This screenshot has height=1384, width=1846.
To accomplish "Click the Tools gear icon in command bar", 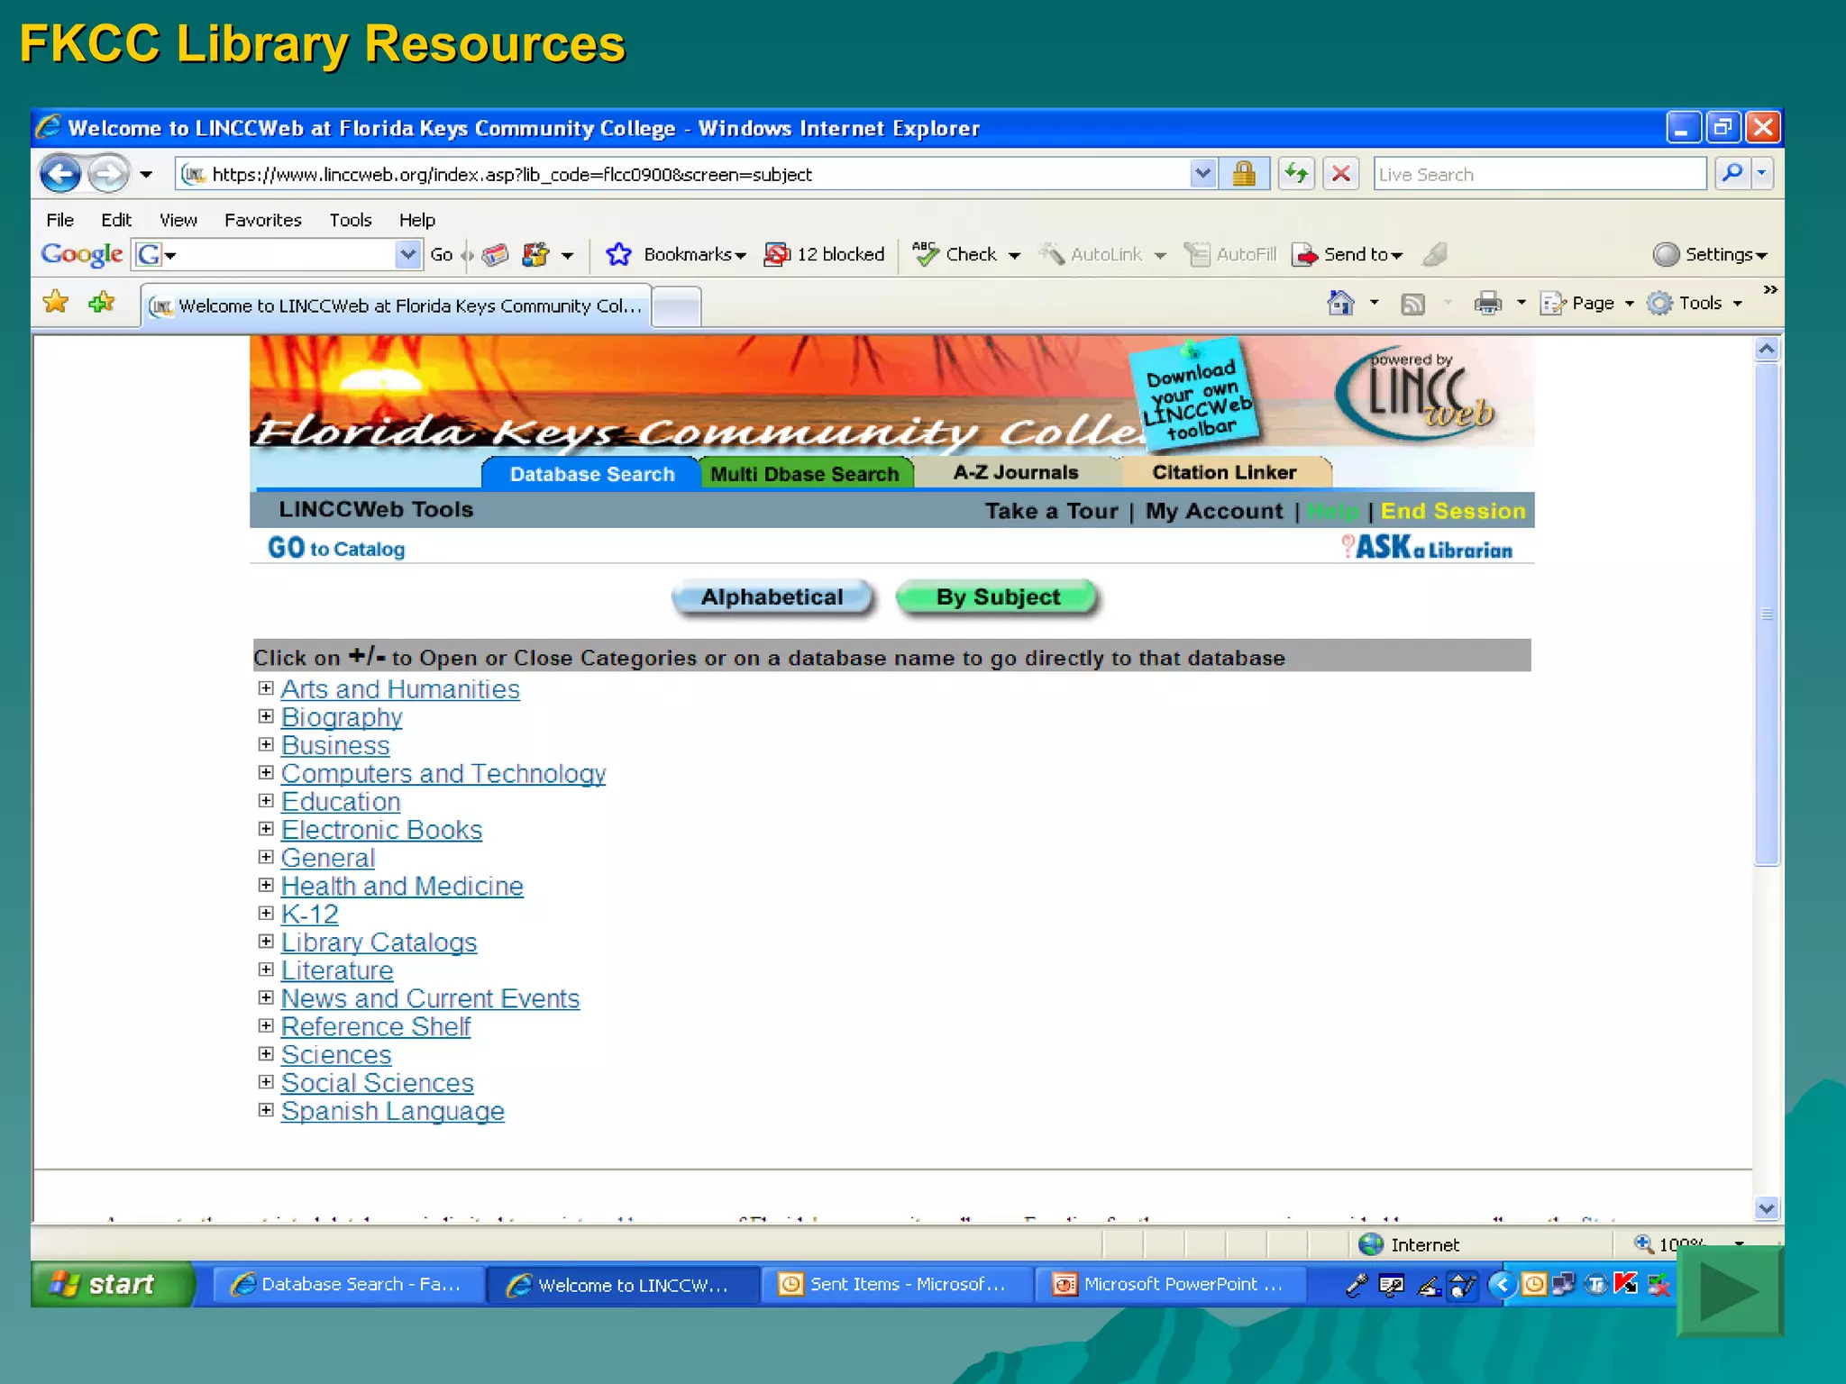I will pos(1659,304).
